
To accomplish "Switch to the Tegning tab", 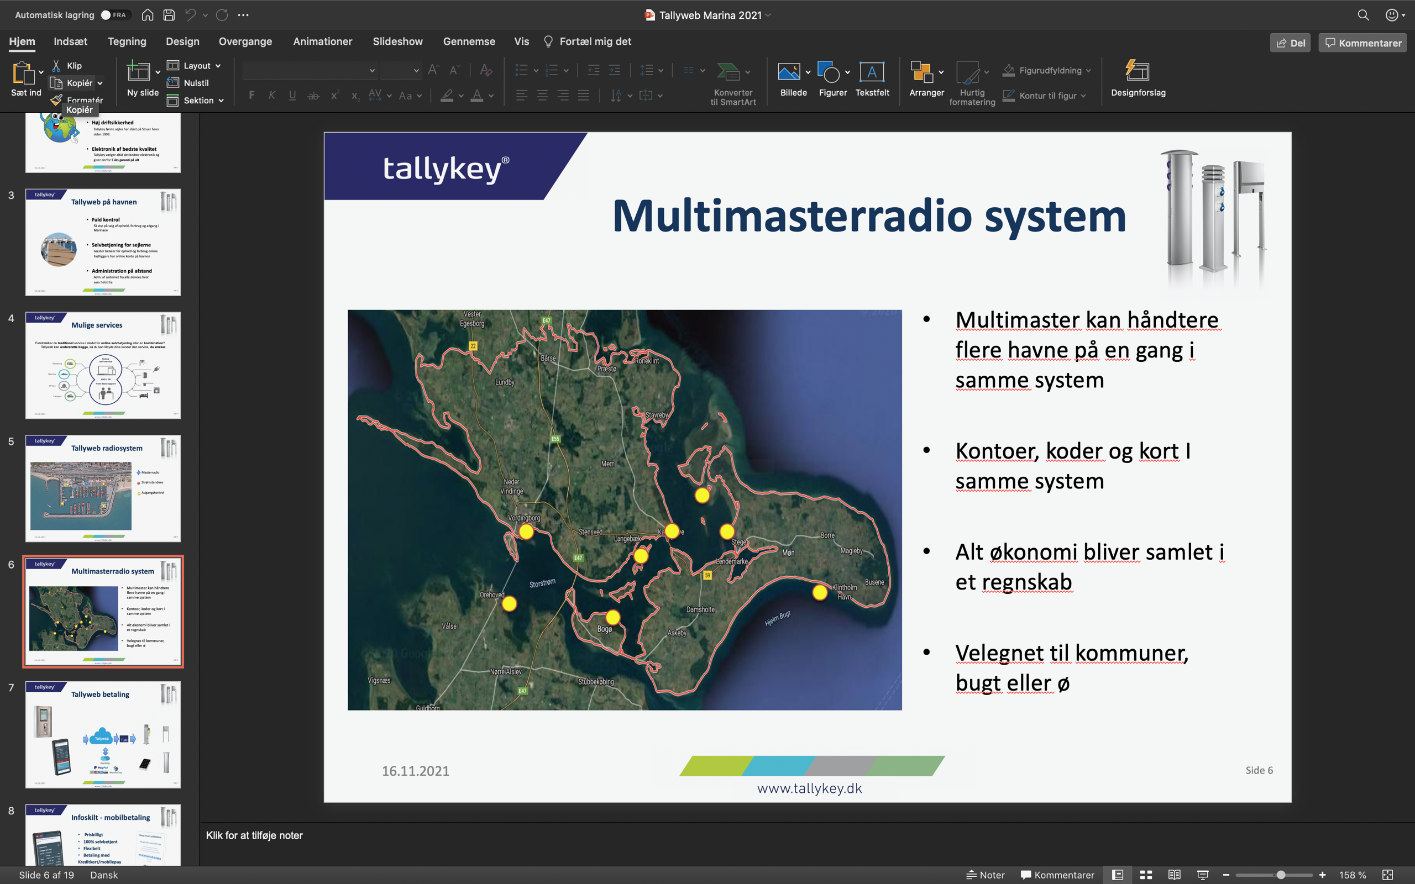I will (x=127, y=41).
